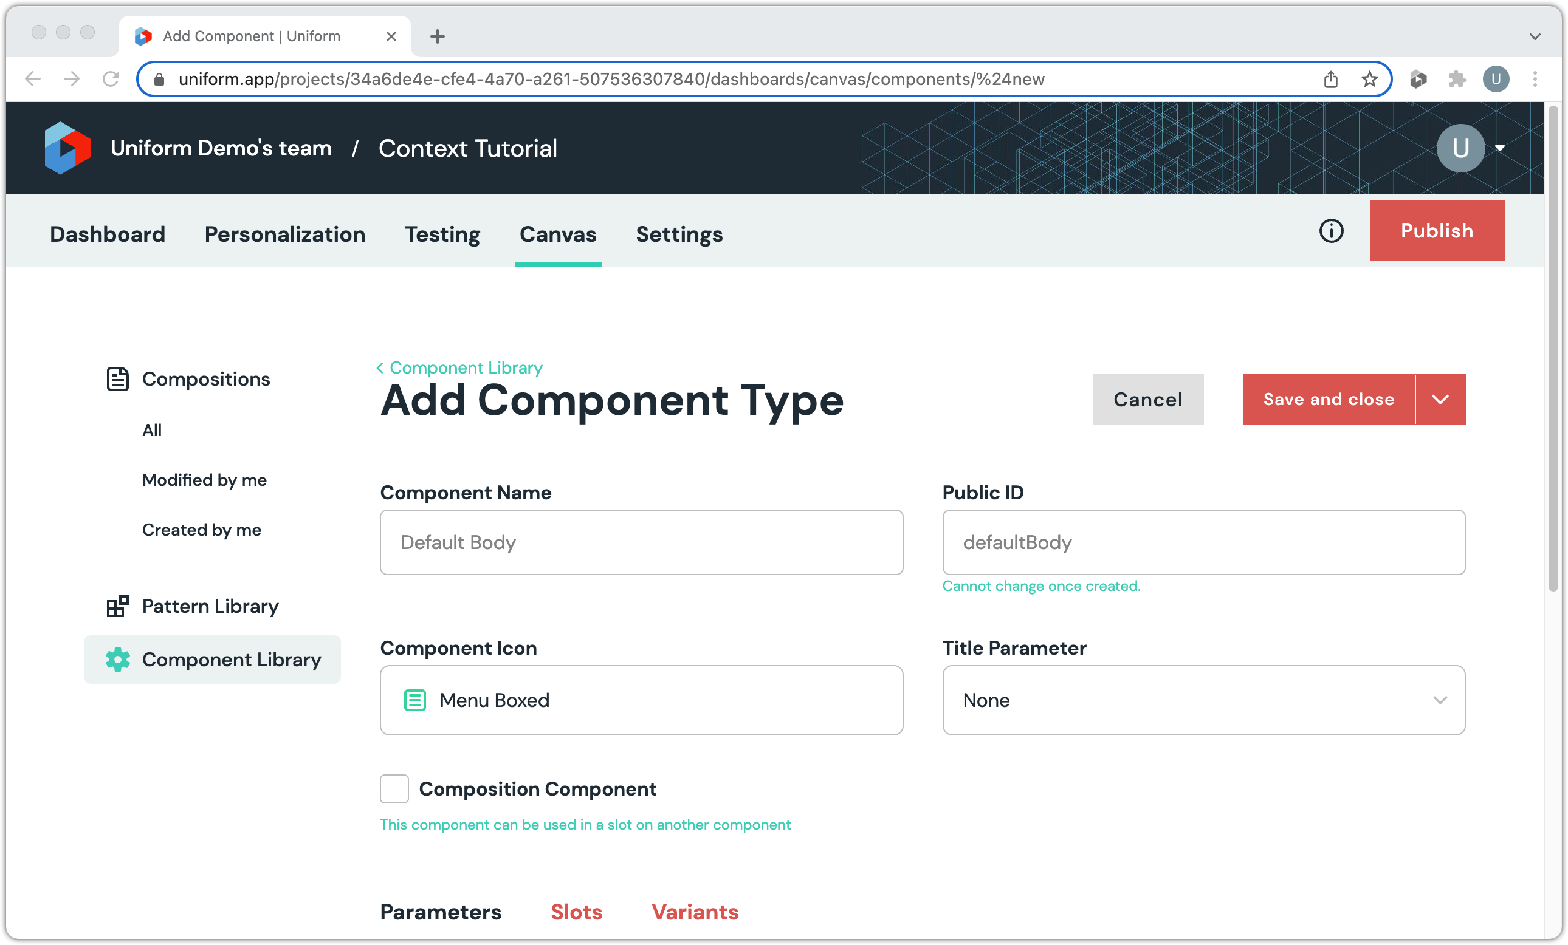Enable the Composition Component checkbox
Screen dimensions: 1568x945
(x=394, y=788)
